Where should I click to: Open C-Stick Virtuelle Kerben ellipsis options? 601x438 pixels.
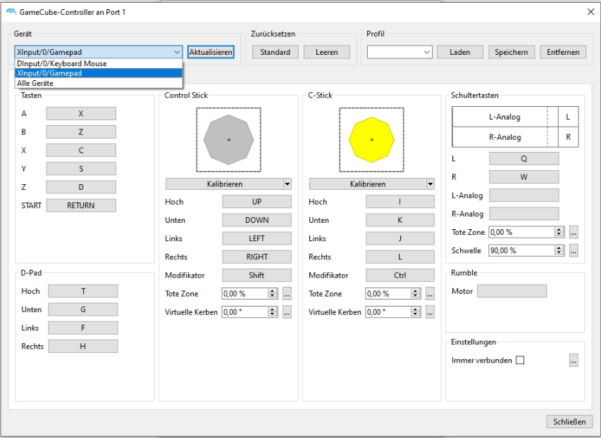(430, 312)
